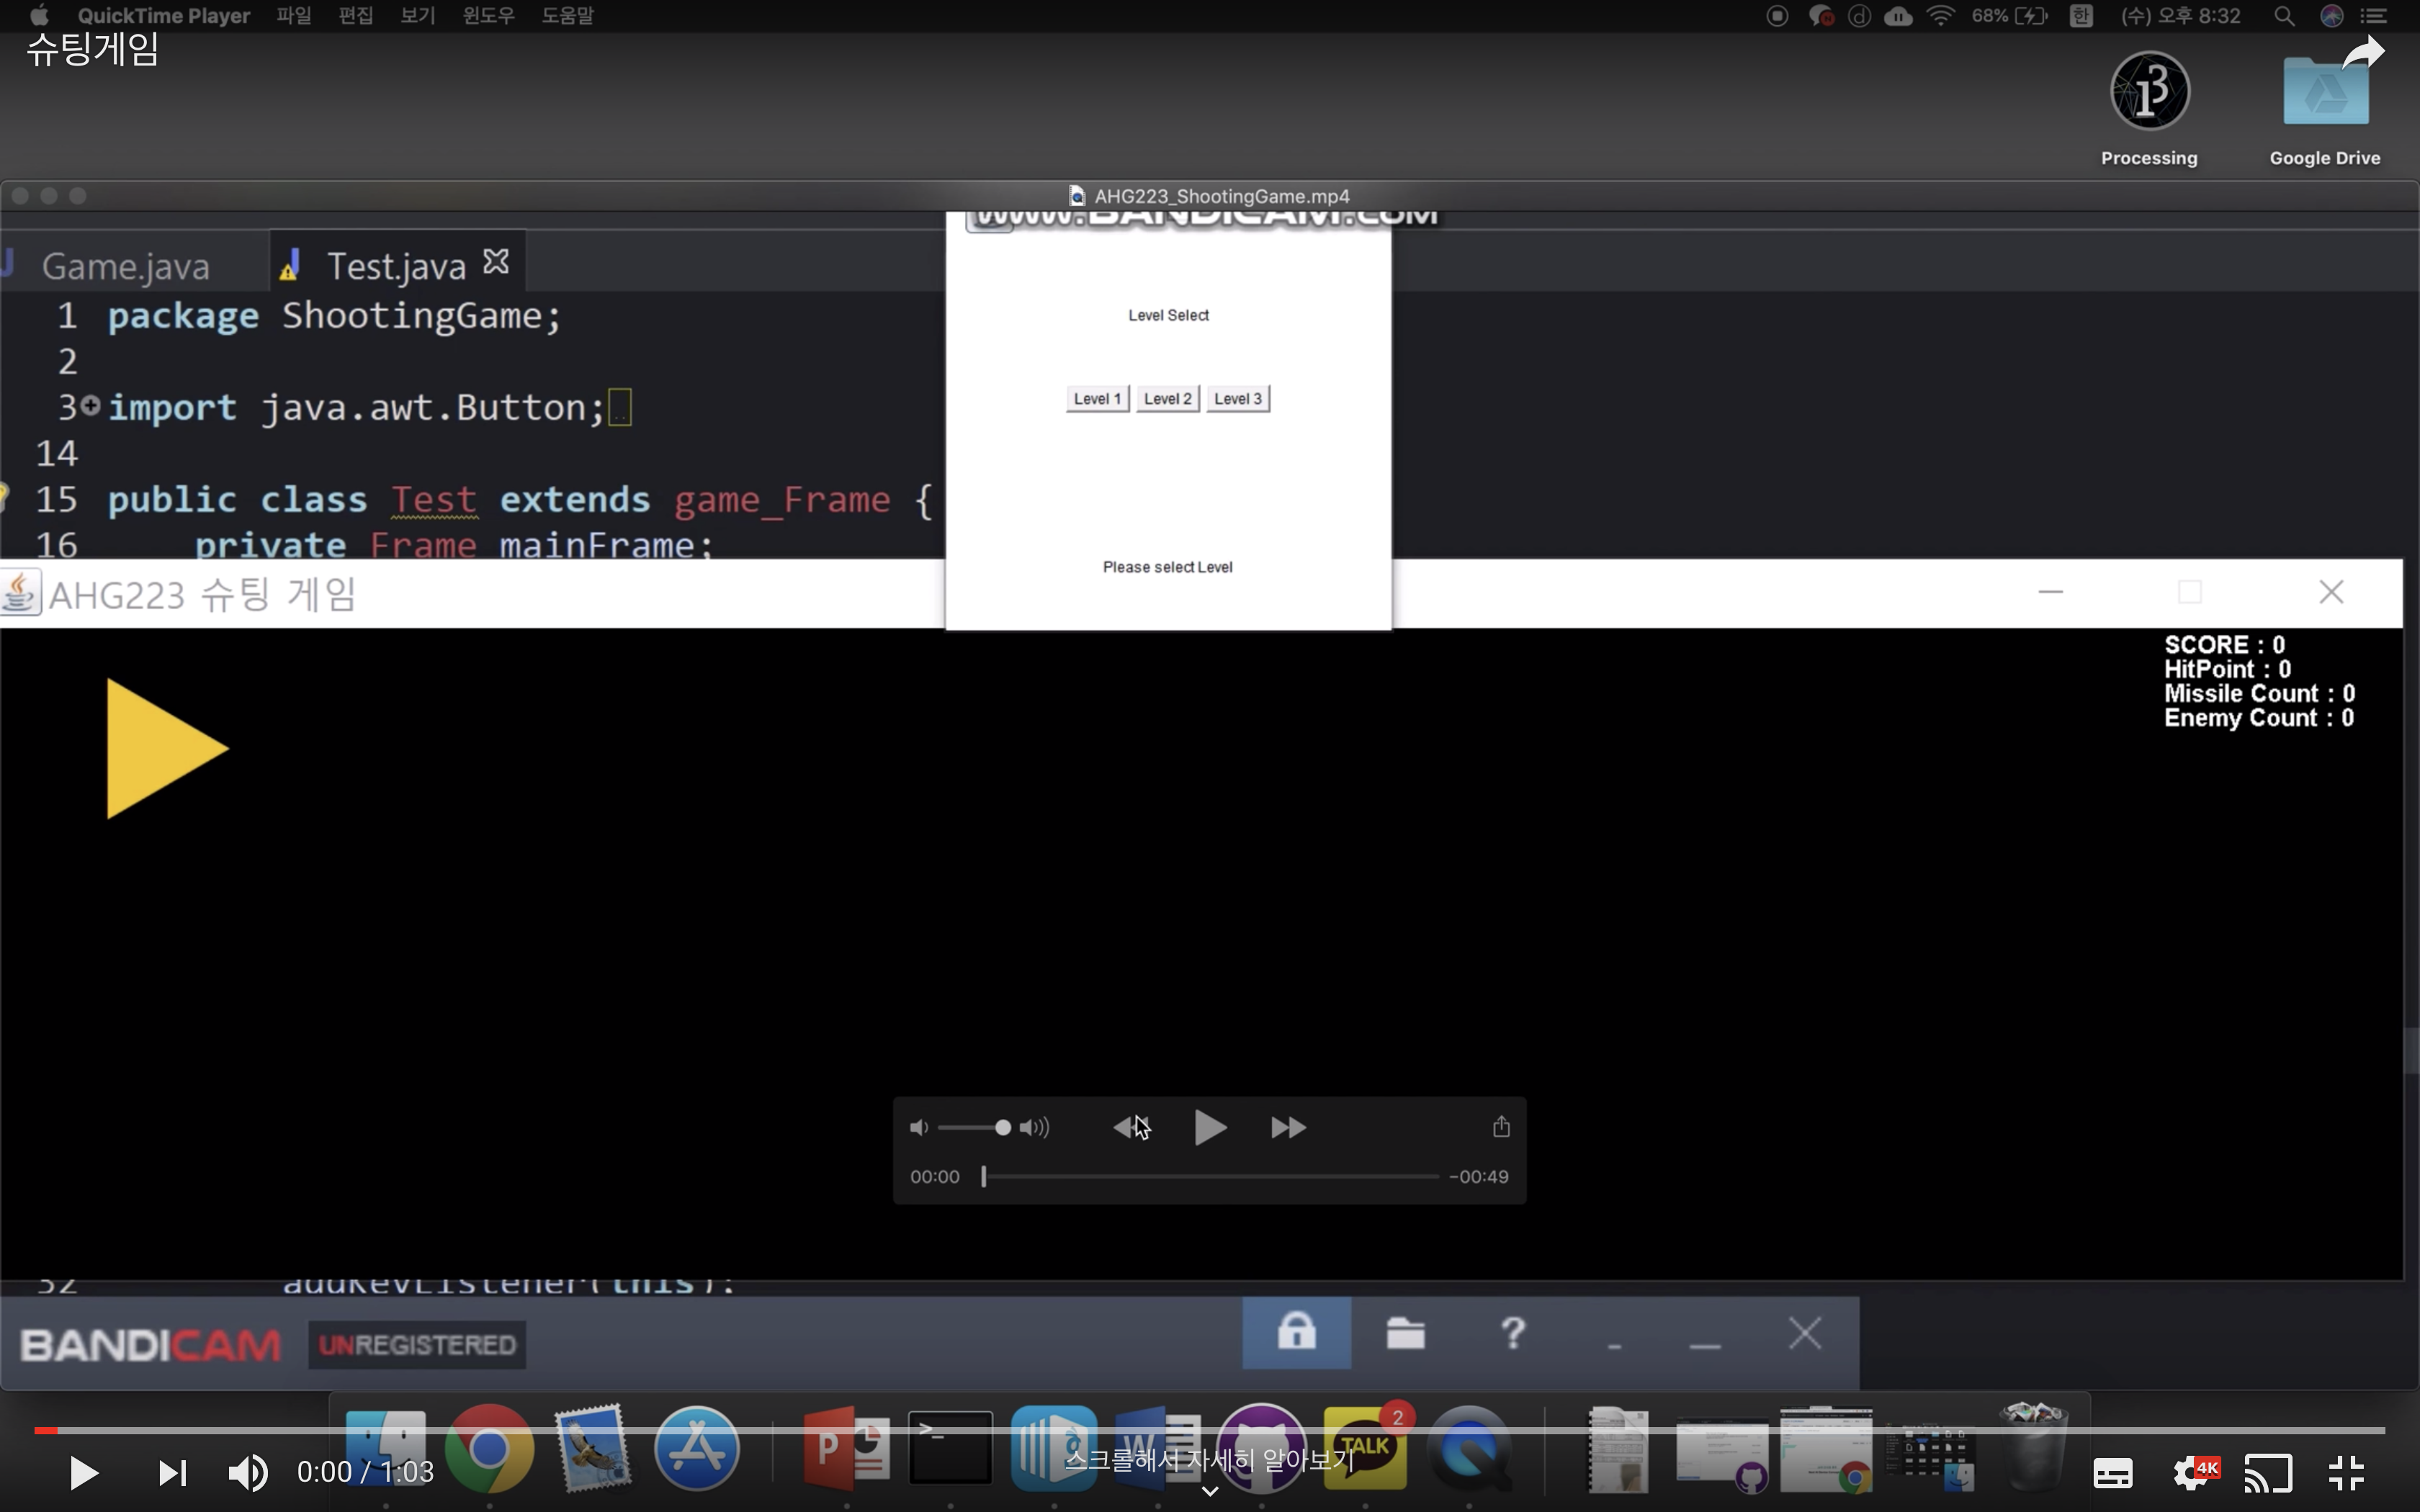Open QuickTime share icon

(1501, 1127)
